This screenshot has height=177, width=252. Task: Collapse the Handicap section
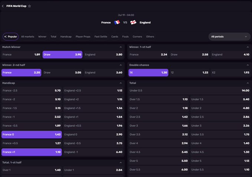coord(121,83)
